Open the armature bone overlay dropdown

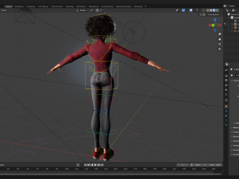[198, 10]
